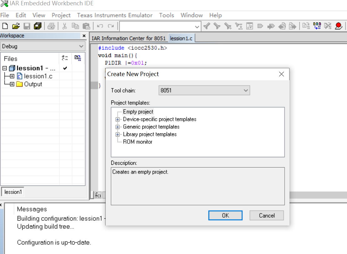The image size is (347, 254).
Task: Click the Open file folder icon
Action: [x=16, y=26]
